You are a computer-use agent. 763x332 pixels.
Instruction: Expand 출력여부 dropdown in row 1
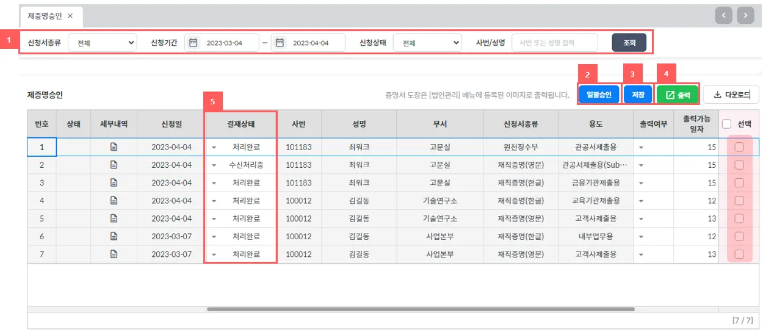(642, 148)
